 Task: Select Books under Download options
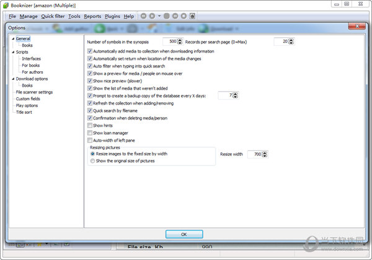pos(27,85)
